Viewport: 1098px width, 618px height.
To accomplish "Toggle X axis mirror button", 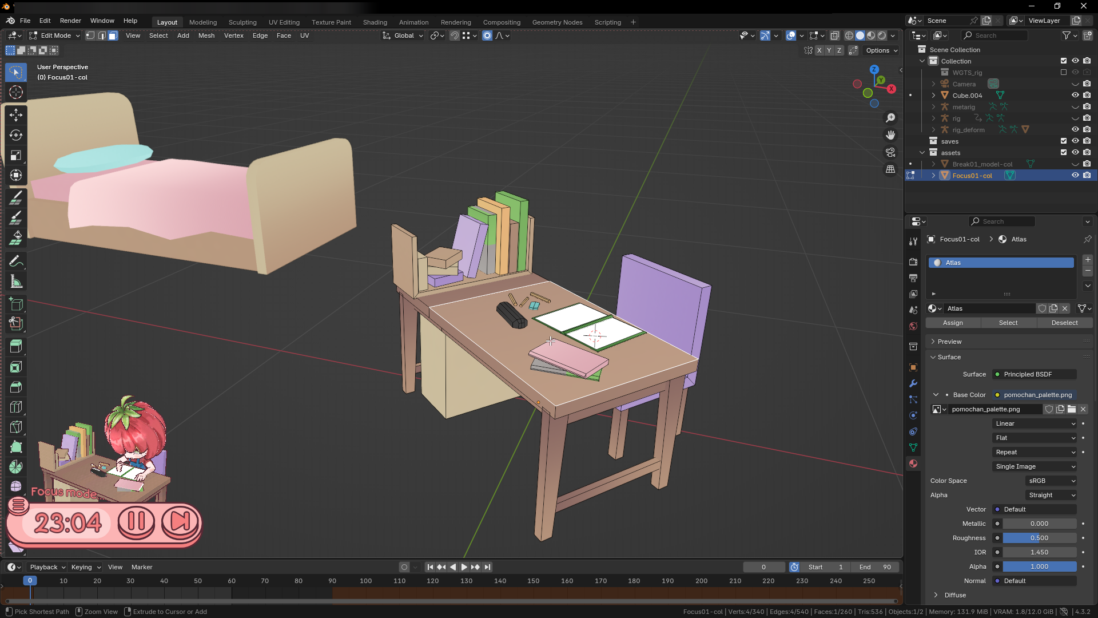I will (x=819, y=50).
